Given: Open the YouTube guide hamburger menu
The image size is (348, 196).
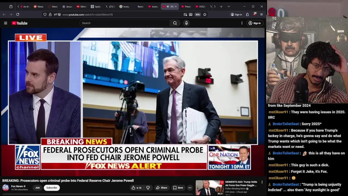Looking at the screenshot, I should click(5, 23).
